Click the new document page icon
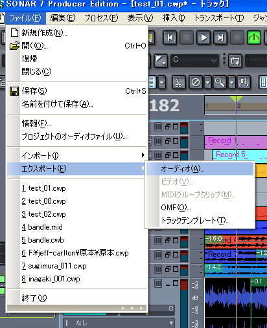The width and height of the screenshot is (267, 328). (14, 33)
